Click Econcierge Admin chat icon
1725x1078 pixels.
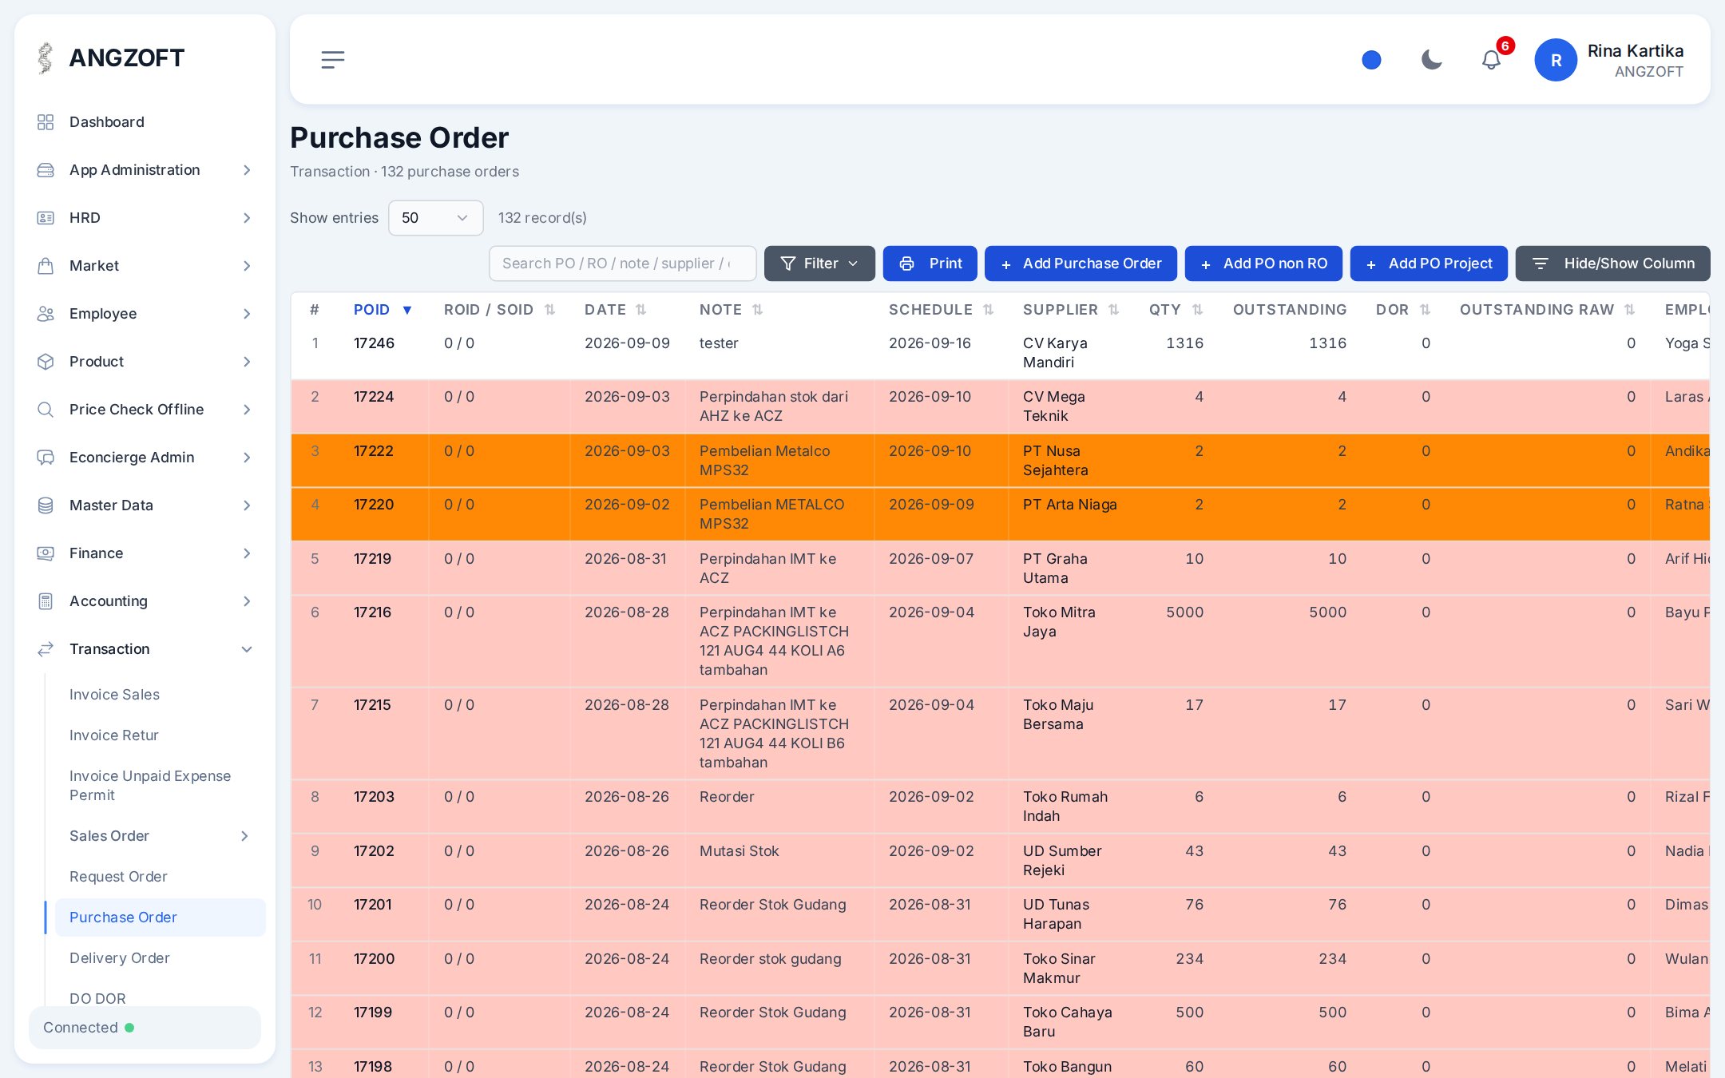(x=46, y=458)
